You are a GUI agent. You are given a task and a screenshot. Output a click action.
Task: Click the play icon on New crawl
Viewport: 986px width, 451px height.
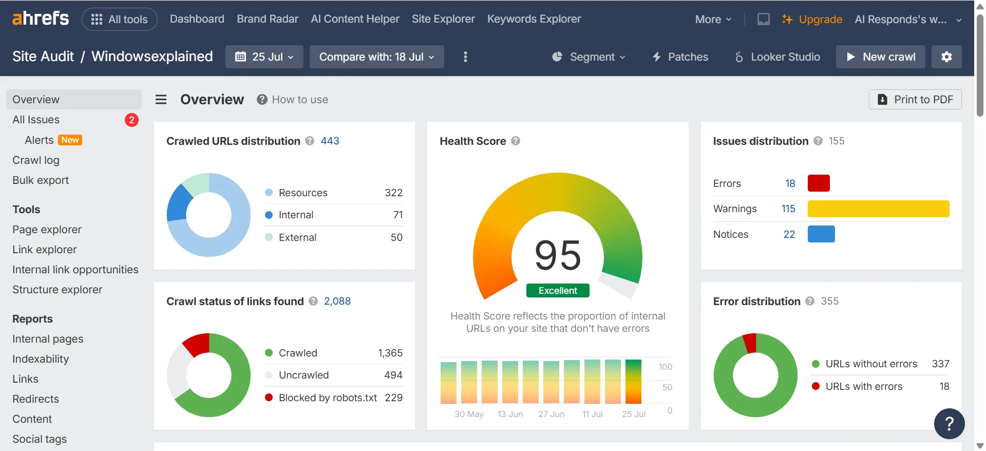pyautogui.click(x=851, y=57)
